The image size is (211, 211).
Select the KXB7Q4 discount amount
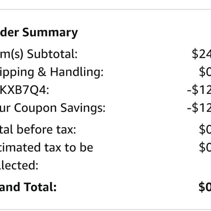click(x=199, y=90)
